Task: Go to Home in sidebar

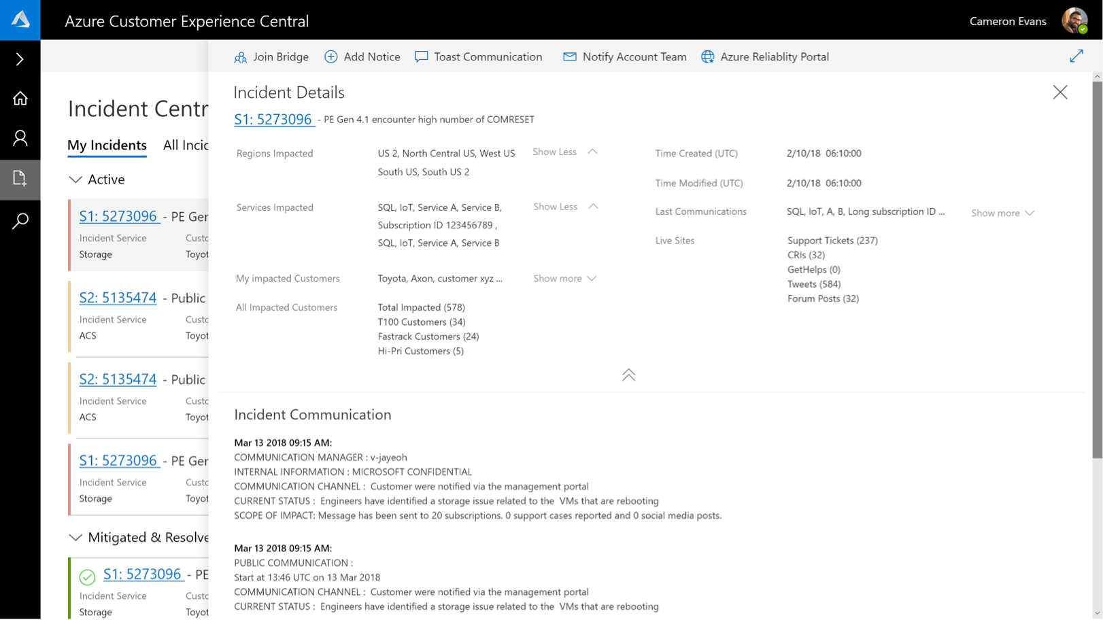Action: [20, 99]
